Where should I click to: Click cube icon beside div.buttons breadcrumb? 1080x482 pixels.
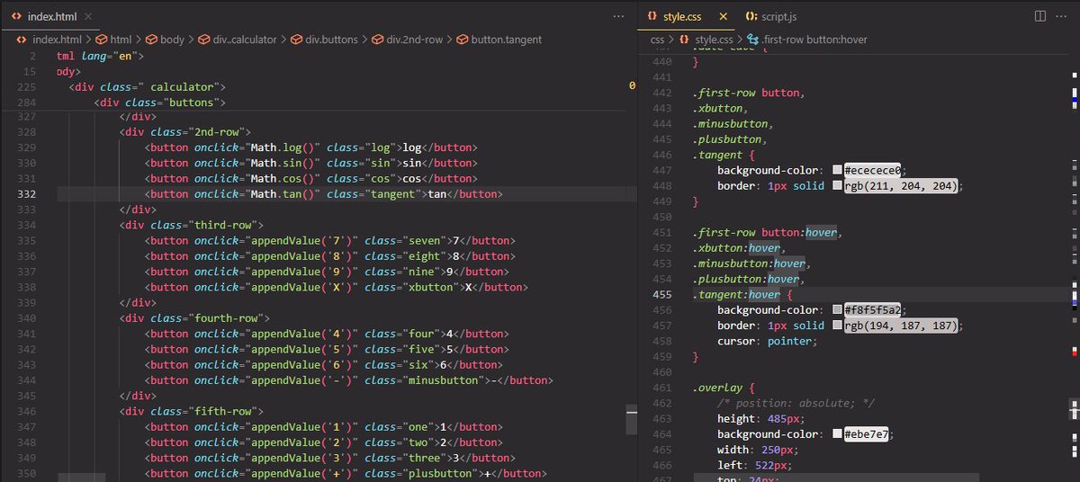click(298, 40)
